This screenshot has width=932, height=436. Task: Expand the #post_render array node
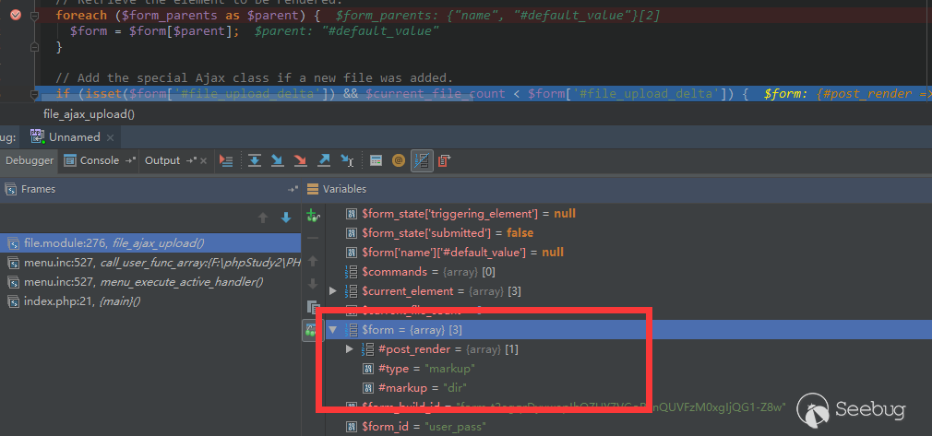click(350, 348)
